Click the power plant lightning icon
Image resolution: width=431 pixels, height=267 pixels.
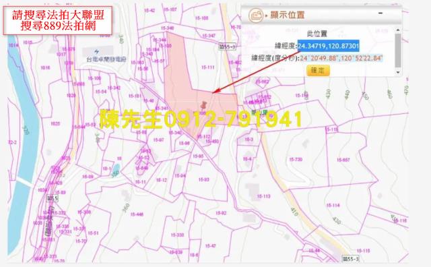point(97,51)
